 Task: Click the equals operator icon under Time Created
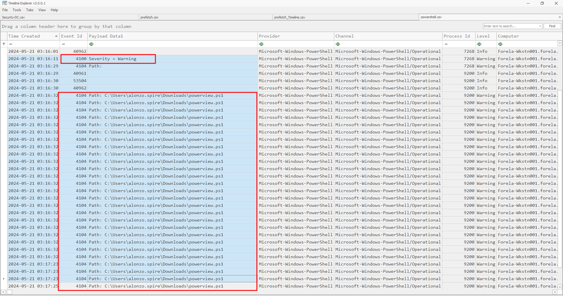click(x=11, y=44)
